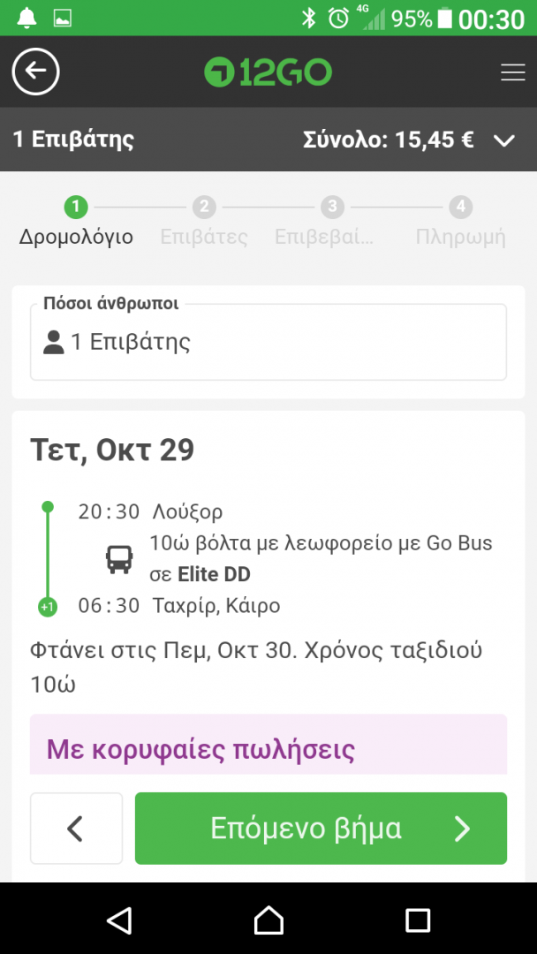Tap the notification bell in status bar
Screen dimensions: 537x954
coord(27,18)
